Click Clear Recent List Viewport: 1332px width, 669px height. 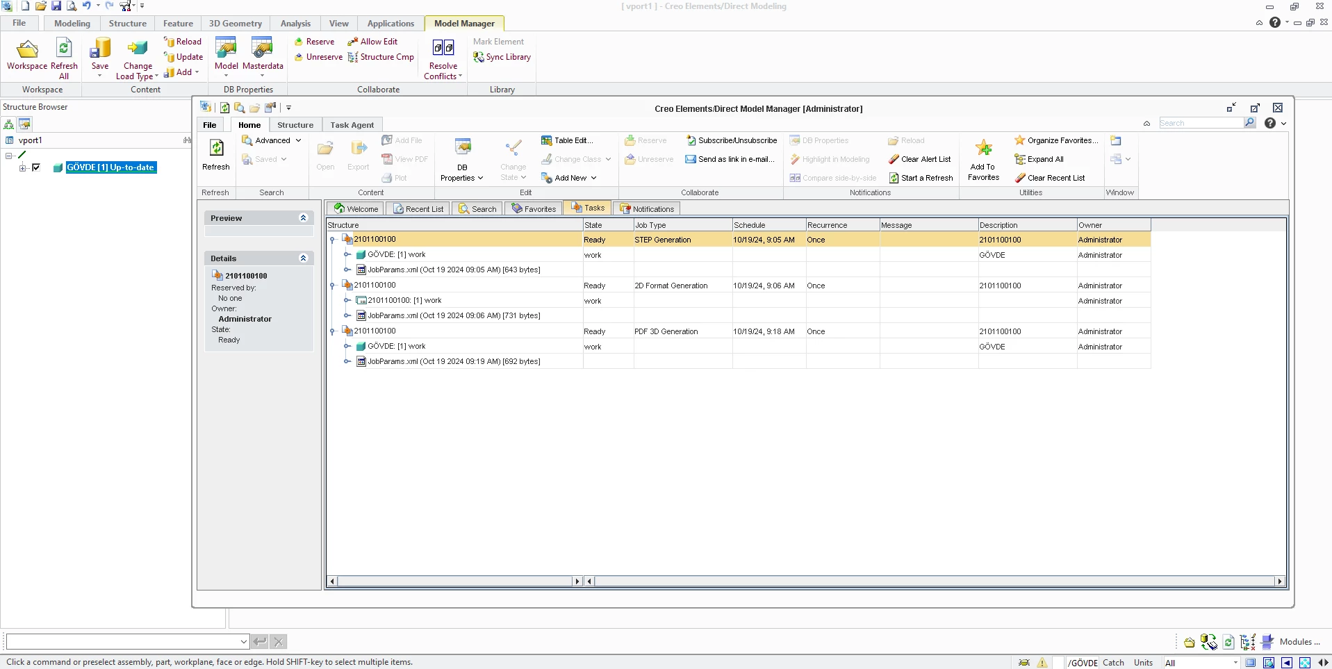[1050, 178]
